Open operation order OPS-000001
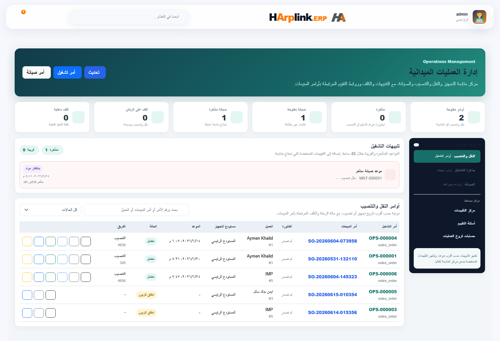Screen dimensions: 500x341 pos(383,256)
